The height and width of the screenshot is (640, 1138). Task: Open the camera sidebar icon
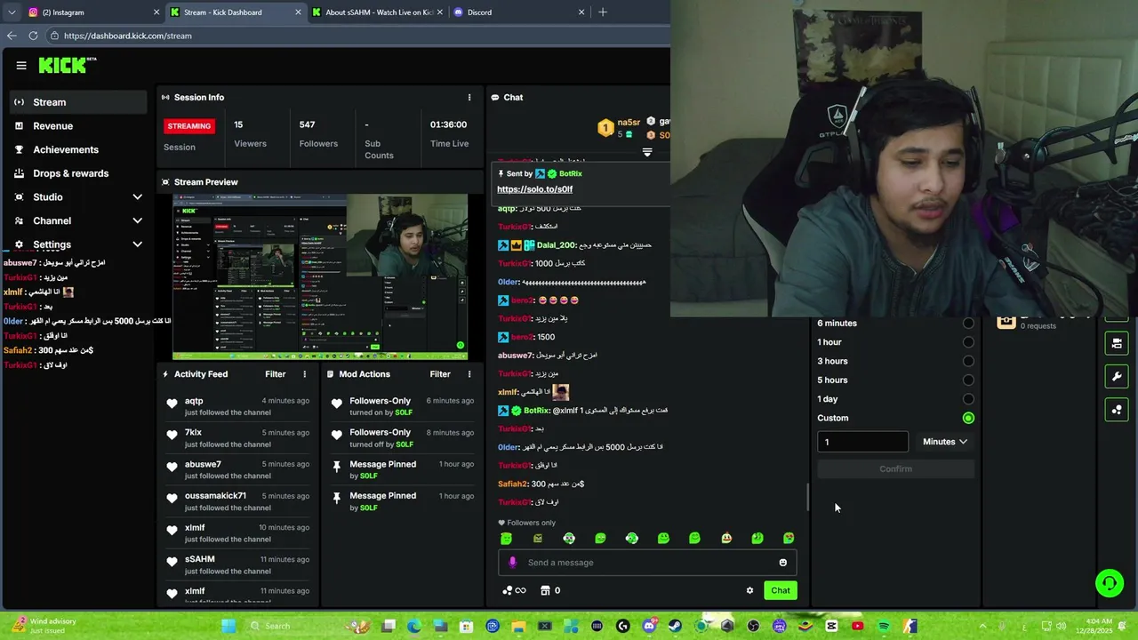pyautogui.click(x=1117, y=343)
